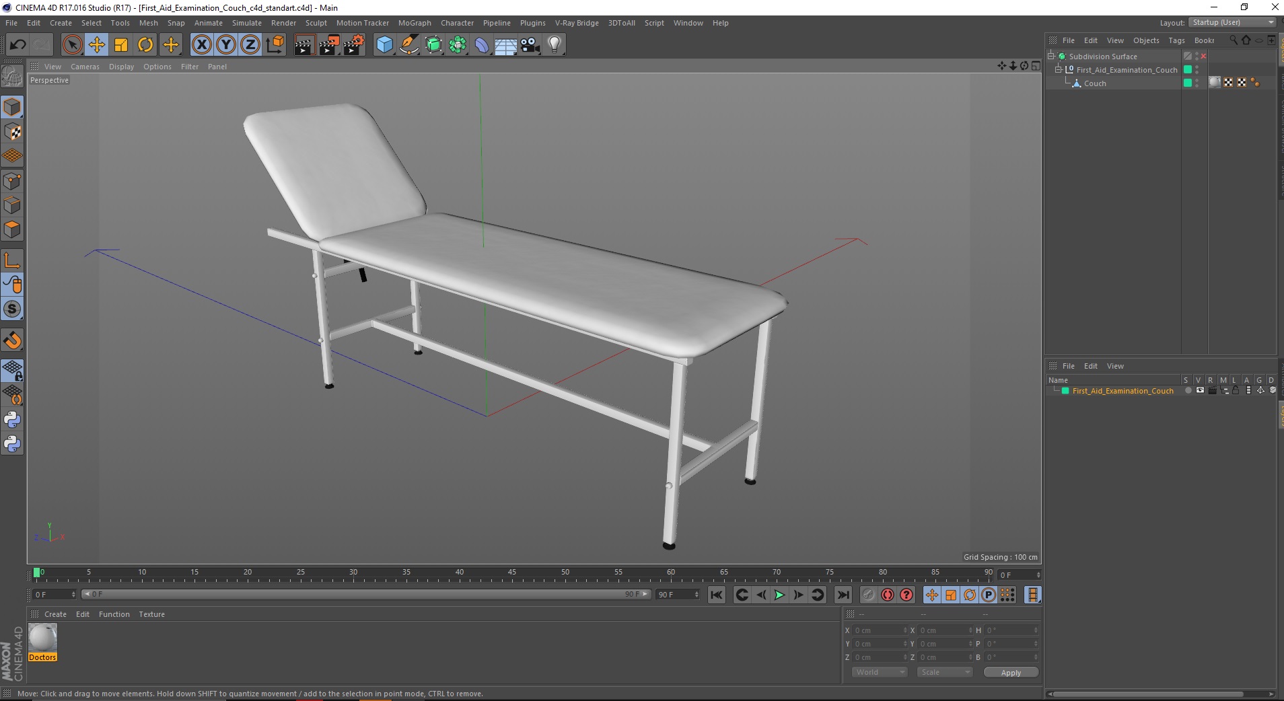Toggle Z axis lock

point(250,45)
